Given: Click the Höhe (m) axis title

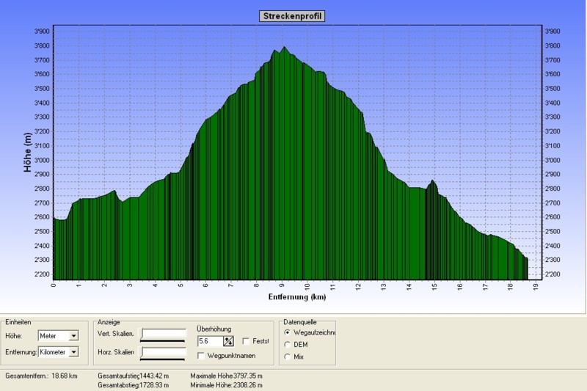Looking at the screenshot, I should (27, 153).
